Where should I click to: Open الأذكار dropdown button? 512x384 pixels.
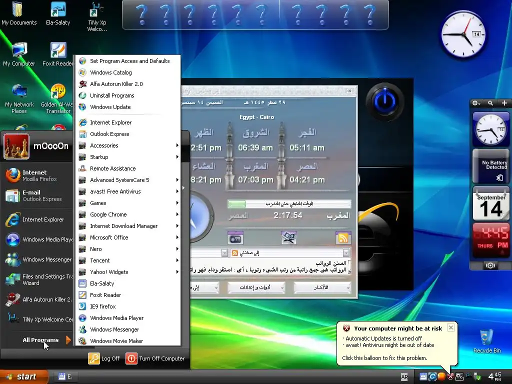click(x=322, y=287)
